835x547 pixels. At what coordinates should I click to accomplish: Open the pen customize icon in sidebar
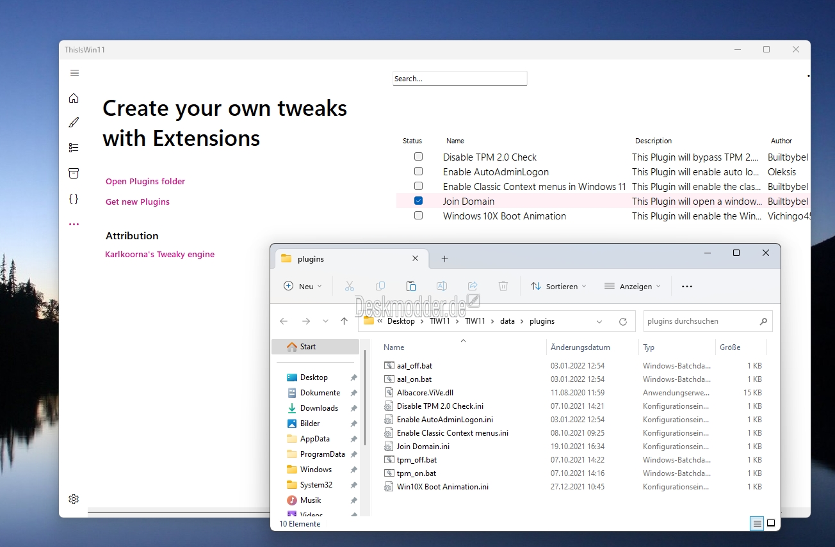click(x=74, y=123)
